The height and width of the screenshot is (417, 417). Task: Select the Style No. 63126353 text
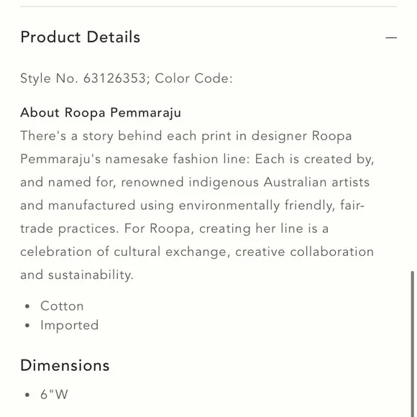83,78
